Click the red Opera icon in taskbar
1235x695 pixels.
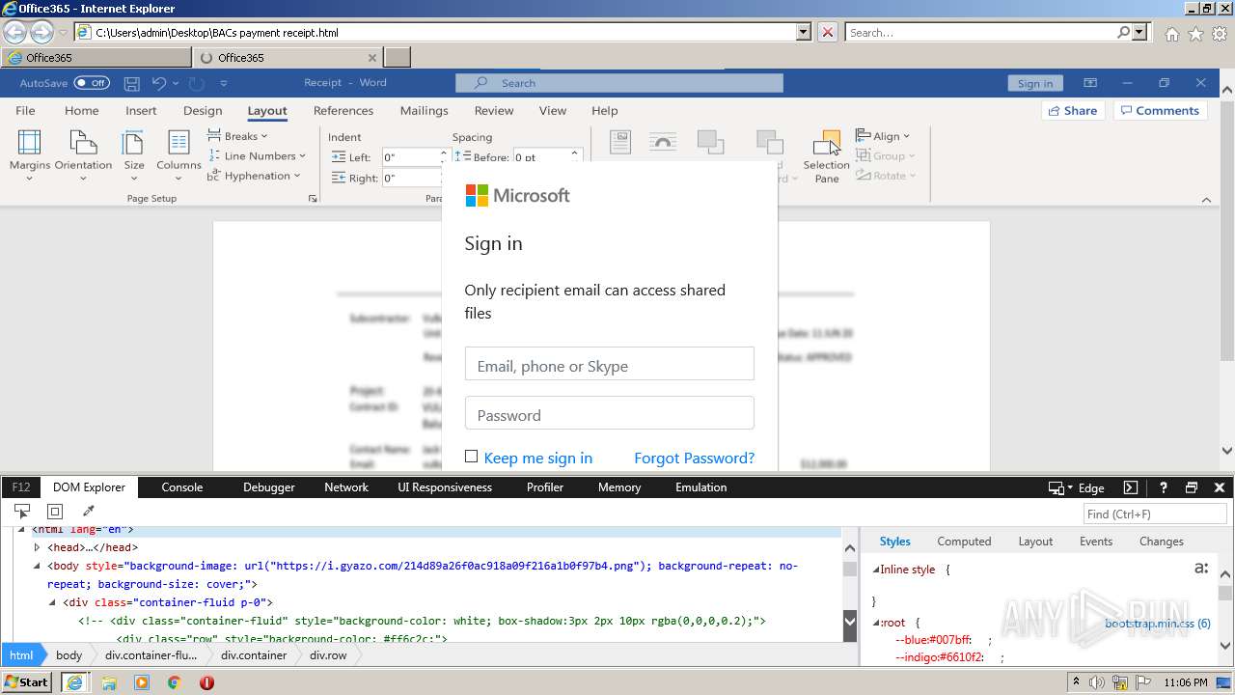[x=206, y=682]
